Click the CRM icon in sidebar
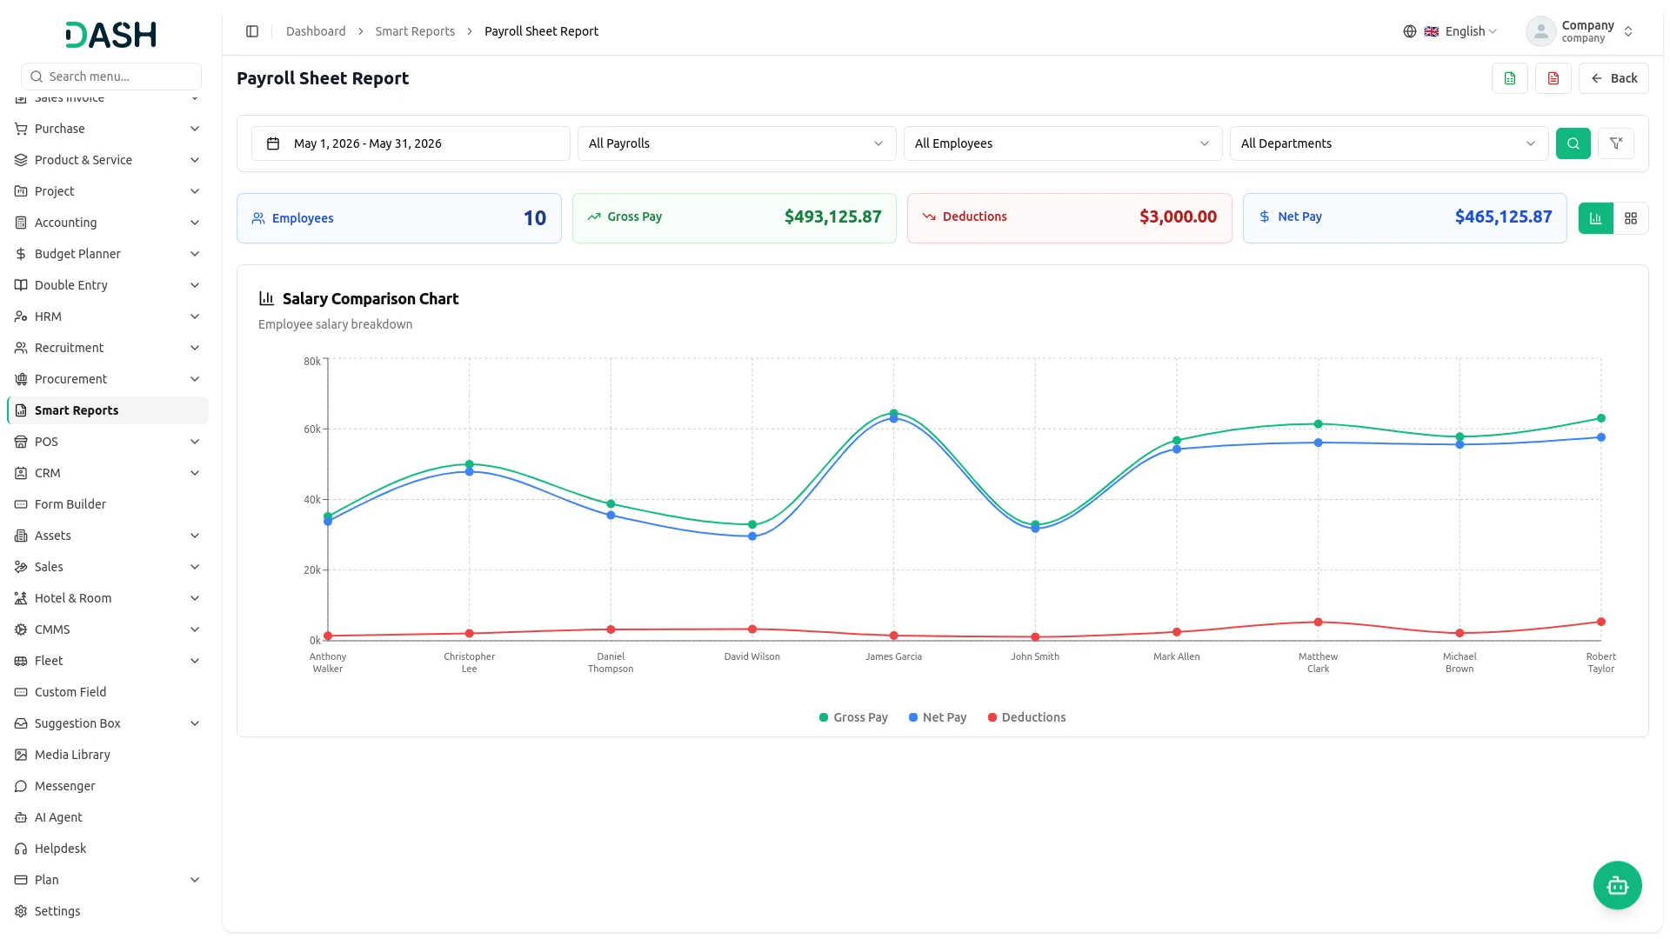The height and width of the screenshot is (939, 1670). click(x=21, y=473)
